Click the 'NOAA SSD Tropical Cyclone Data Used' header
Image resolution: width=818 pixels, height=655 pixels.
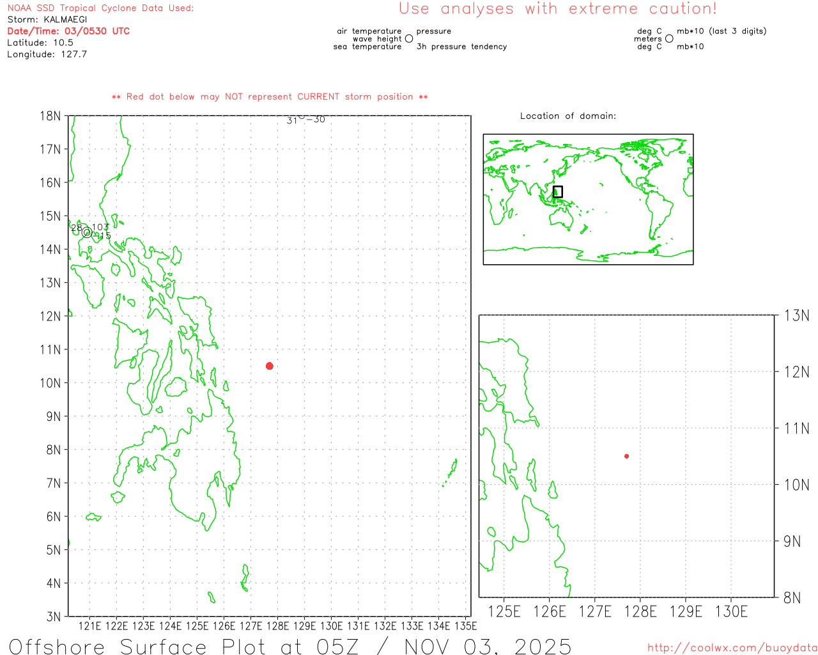pos(100,8)
